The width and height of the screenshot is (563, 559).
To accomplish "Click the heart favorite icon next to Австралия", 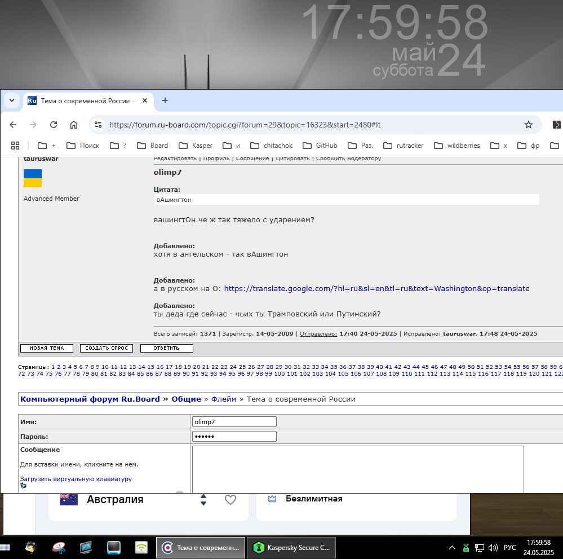I will point(230,500).
